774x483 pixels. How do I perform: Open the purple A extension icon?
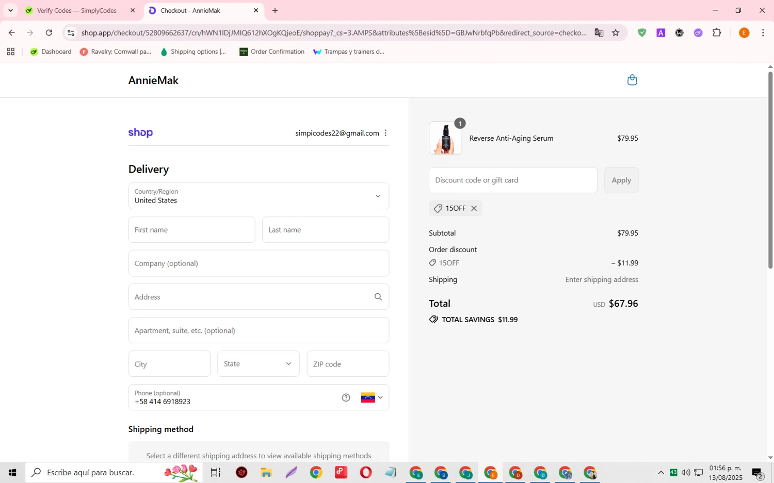pos(660,33)
